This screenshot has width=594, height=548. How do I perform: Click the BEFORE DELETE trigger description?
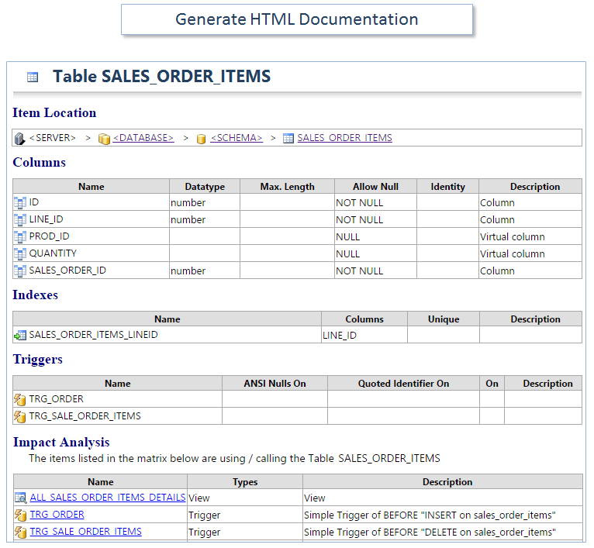[x=430, y=532]
